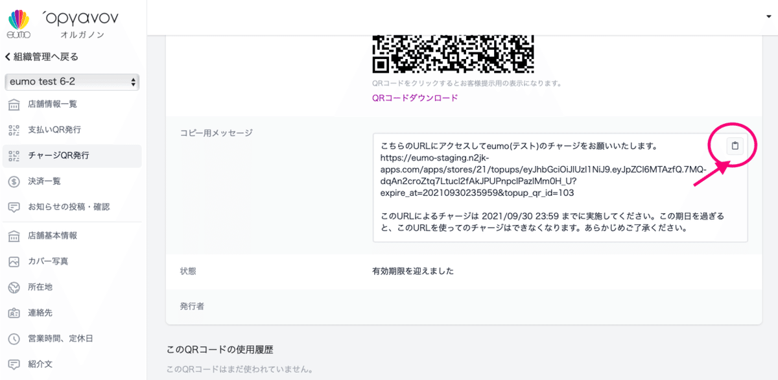Click the store icon beside 店舗情報一覧
778x380 pixels.
tap(14, 104)
